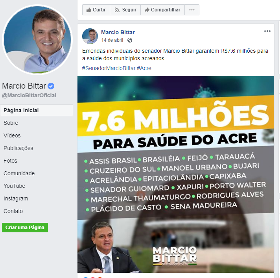Viewport: 280px width, 278px height.
Task: Click the 14 de abril post date
Action: 112,40
